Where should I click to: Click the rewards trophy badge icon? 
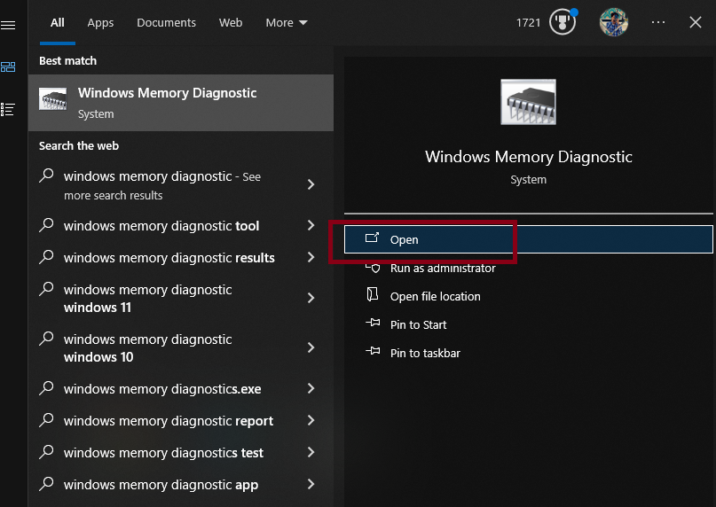click(563, 23)
